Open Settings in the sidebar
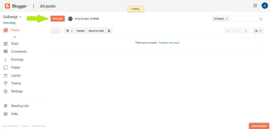The image size is (270, 129). [17, 91]
